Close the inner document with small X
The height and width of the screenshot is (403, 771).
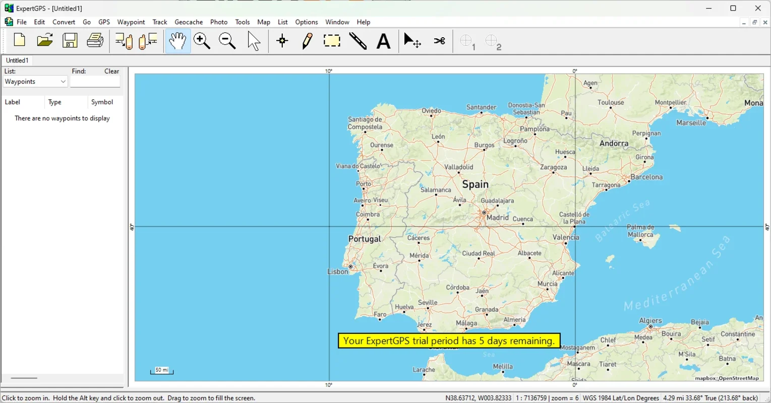765,22
